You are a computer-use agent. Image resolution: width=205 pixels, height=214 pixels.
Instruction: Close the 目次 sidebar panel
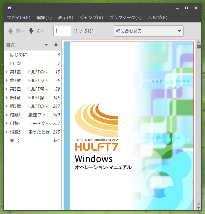[56, 45]
